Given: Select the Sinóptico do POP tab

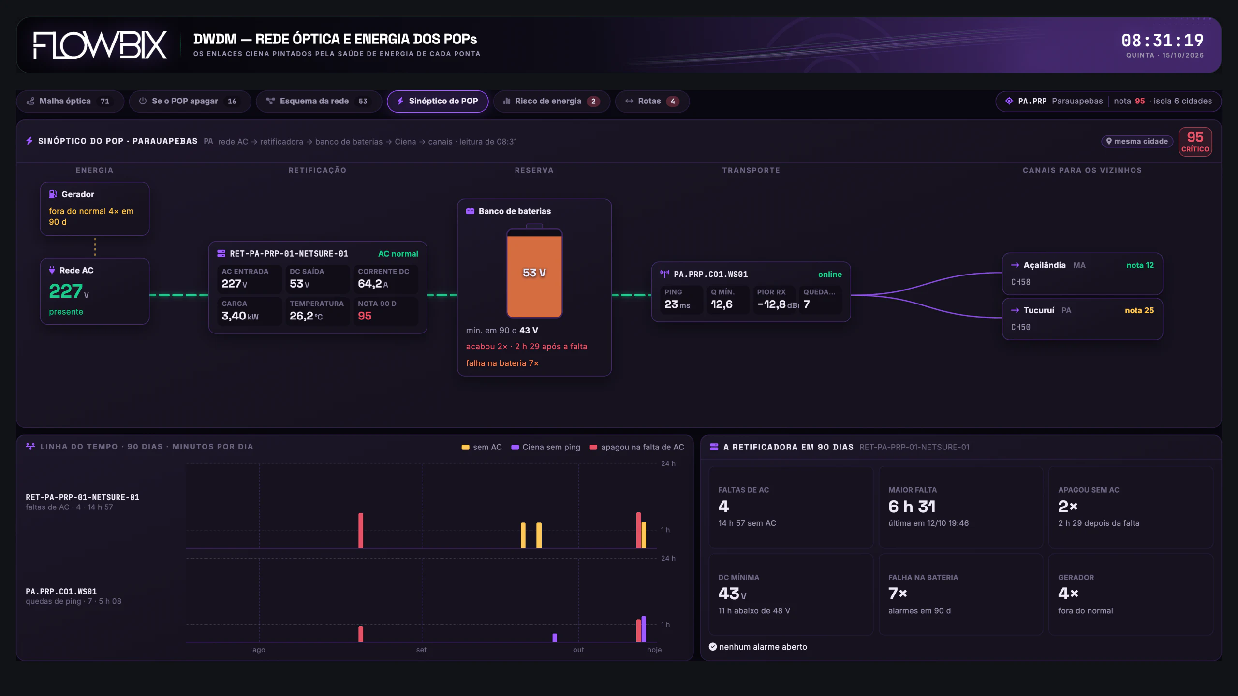Looking at the screenshot, I should click(x=438, y=101).
